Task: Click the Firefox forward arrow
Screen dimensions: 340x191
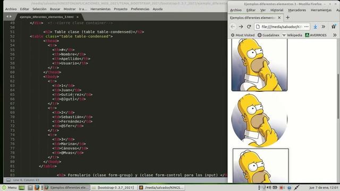Action: pyautogui.click(x=241, y=27)
